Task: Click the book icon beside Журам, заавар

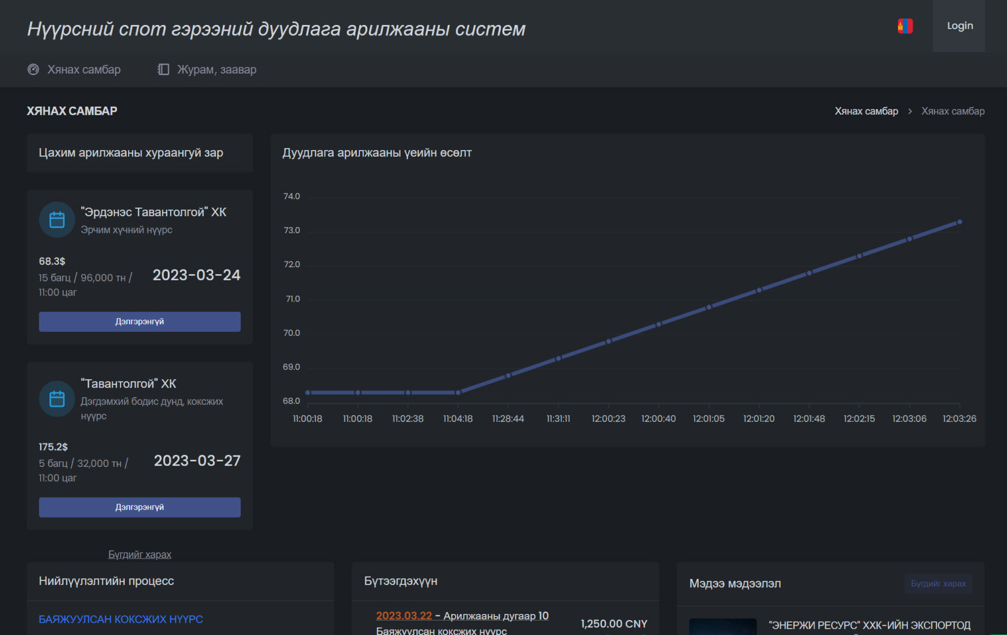Action: 163,69
